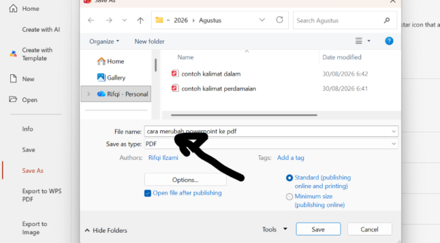Click the Save button
The height and width of the screenshot is (243, 440).
point(318,230)
